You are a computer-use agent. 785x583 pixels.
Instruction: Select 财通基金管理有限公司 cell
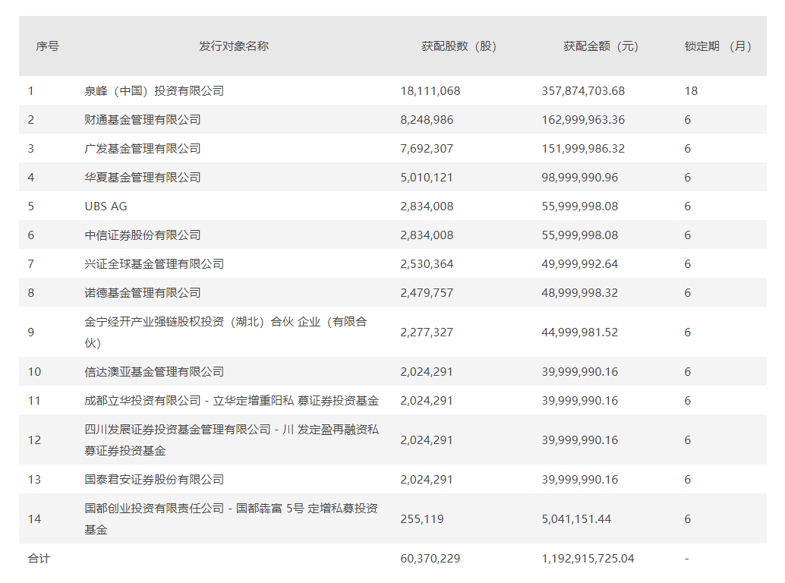point(143,120)
